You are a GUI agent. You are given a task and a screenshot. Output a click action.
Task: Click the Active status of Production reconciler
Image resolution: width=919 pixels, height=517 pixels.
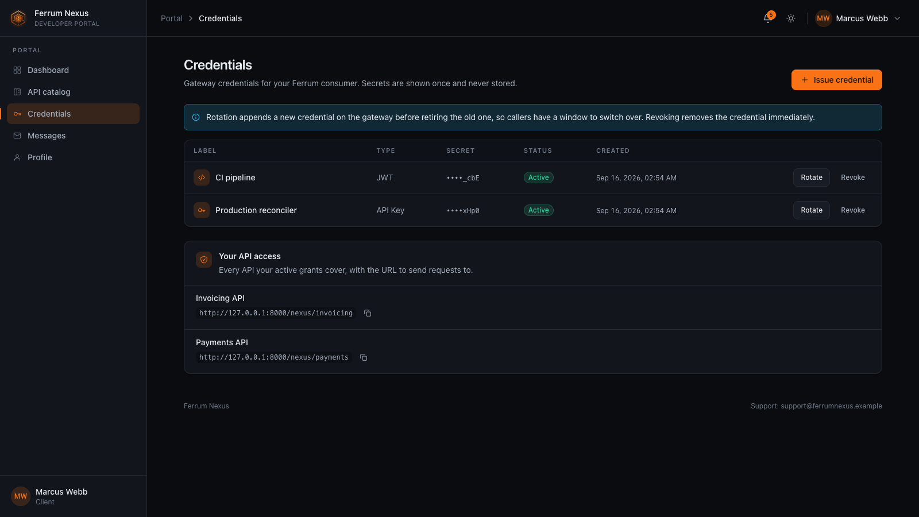(539, 210)
